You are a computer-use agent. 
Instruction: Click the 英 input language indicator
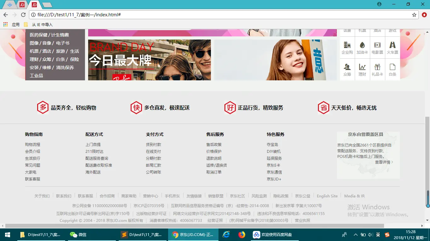(x=378, y=234)
